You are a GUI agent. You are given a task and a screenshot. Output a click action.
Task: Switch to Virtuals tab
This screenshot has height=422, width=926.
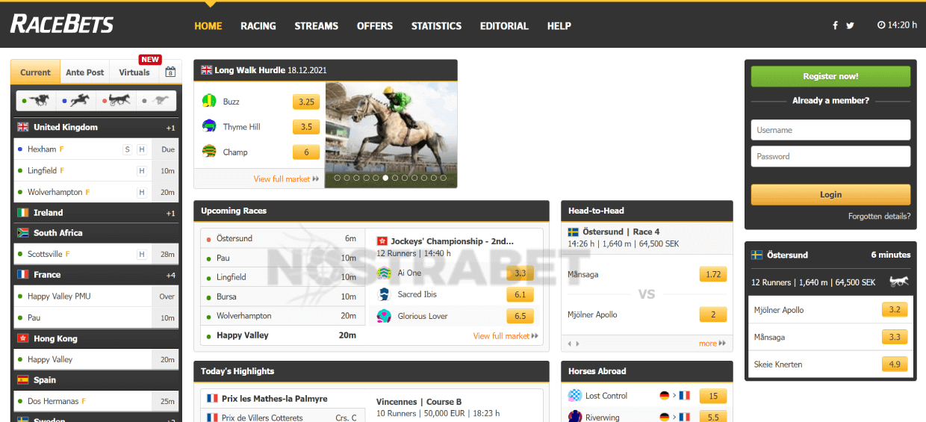click(134, 72)
